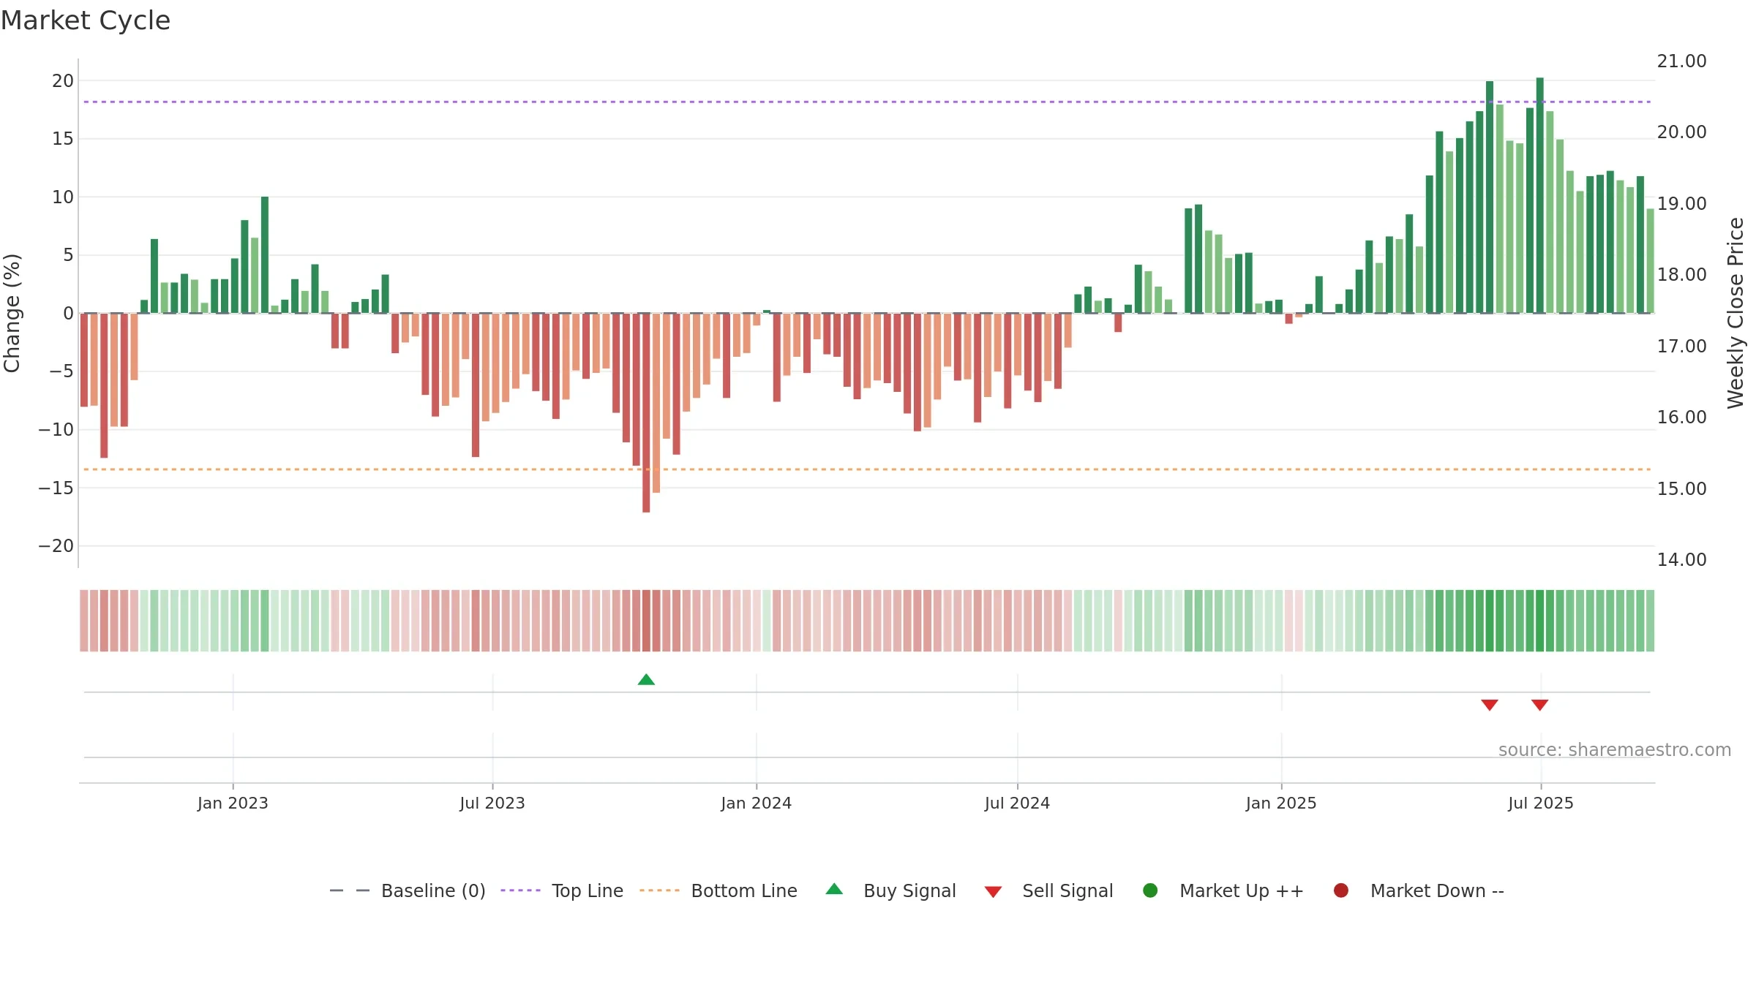The width and height of the screenshot is (1756, 987).
Task: Toggle the Baseline (0) legend entry
Action: (408, 890)
